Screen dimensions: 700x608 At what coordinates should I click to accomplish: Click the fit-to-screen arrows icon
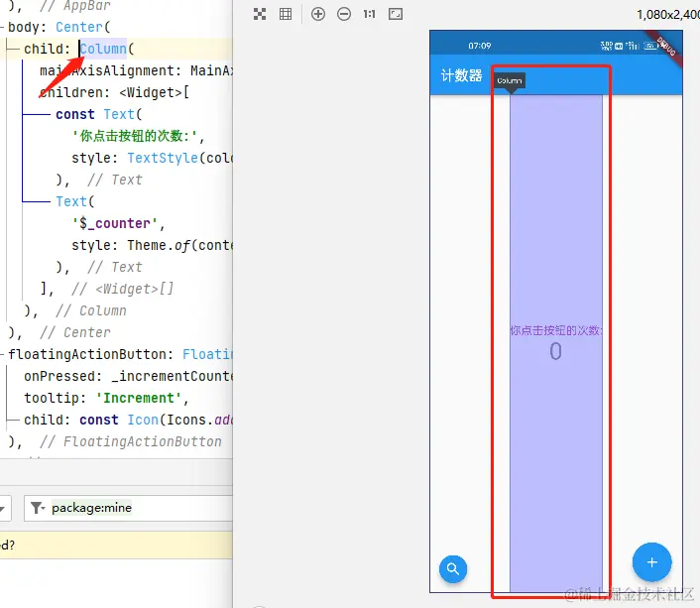260,14
